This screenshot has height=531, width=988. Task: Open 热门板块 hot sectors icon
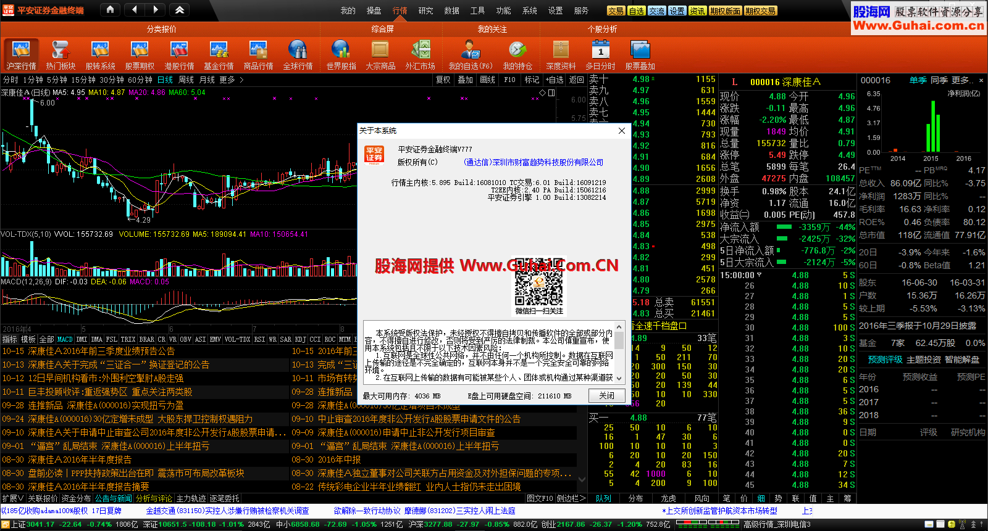coord(61,55)
